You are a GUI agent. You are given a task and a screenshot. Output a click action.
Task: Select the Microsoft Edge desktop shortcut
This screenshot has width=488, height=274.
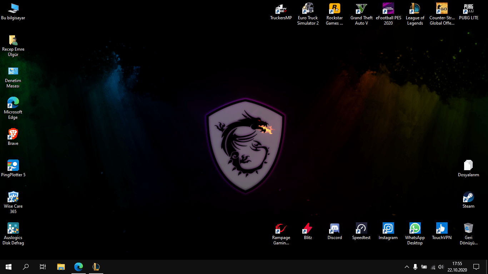pyautogui.click(x=13, y=108)
